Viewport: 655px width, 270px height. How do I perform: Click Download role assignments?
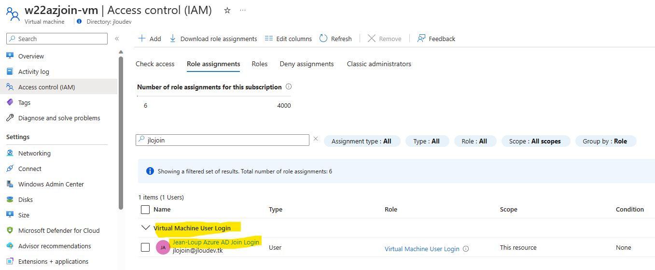(213, 39)
